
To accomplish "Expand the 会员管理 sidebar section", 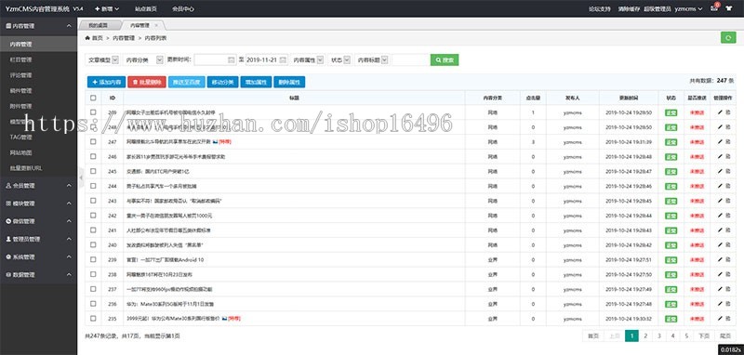I will (x=38, y=186).
